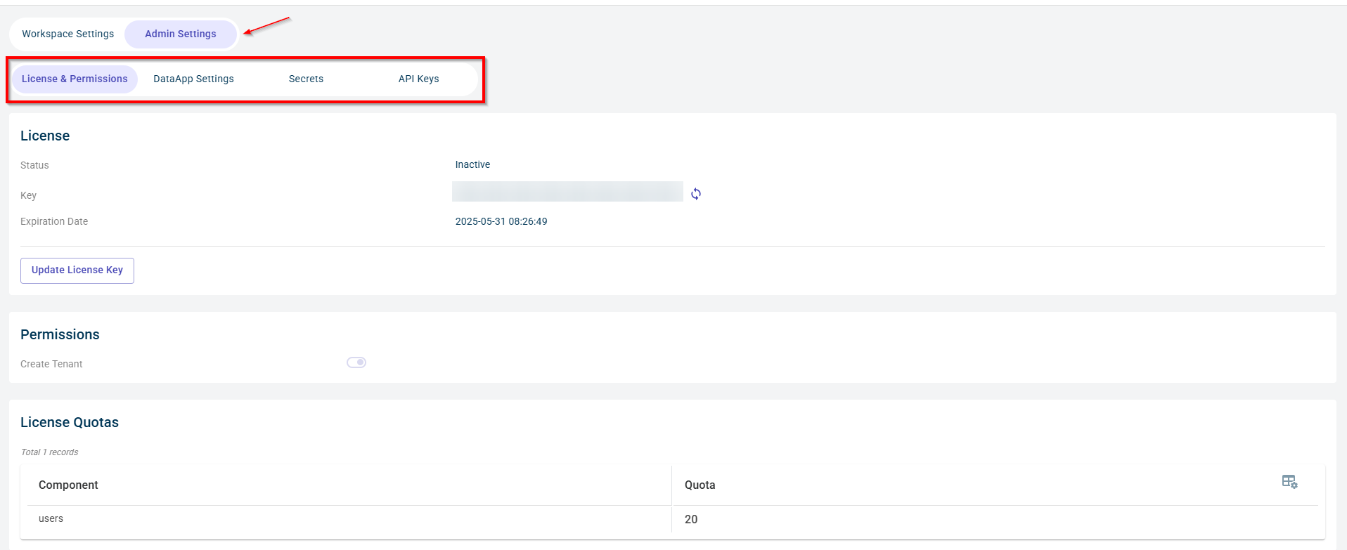This screenshot has height=550, width=1347.
Task: Switch to the API Keys tab
Action: [418, 79]
